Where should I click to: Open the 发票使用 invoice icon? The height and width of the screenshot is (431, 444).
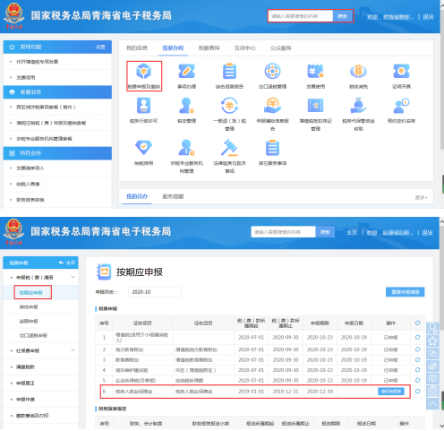point(315,71)
